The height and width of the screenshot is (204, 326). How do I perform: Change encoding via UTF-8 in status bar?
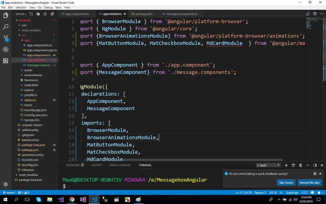273,193
